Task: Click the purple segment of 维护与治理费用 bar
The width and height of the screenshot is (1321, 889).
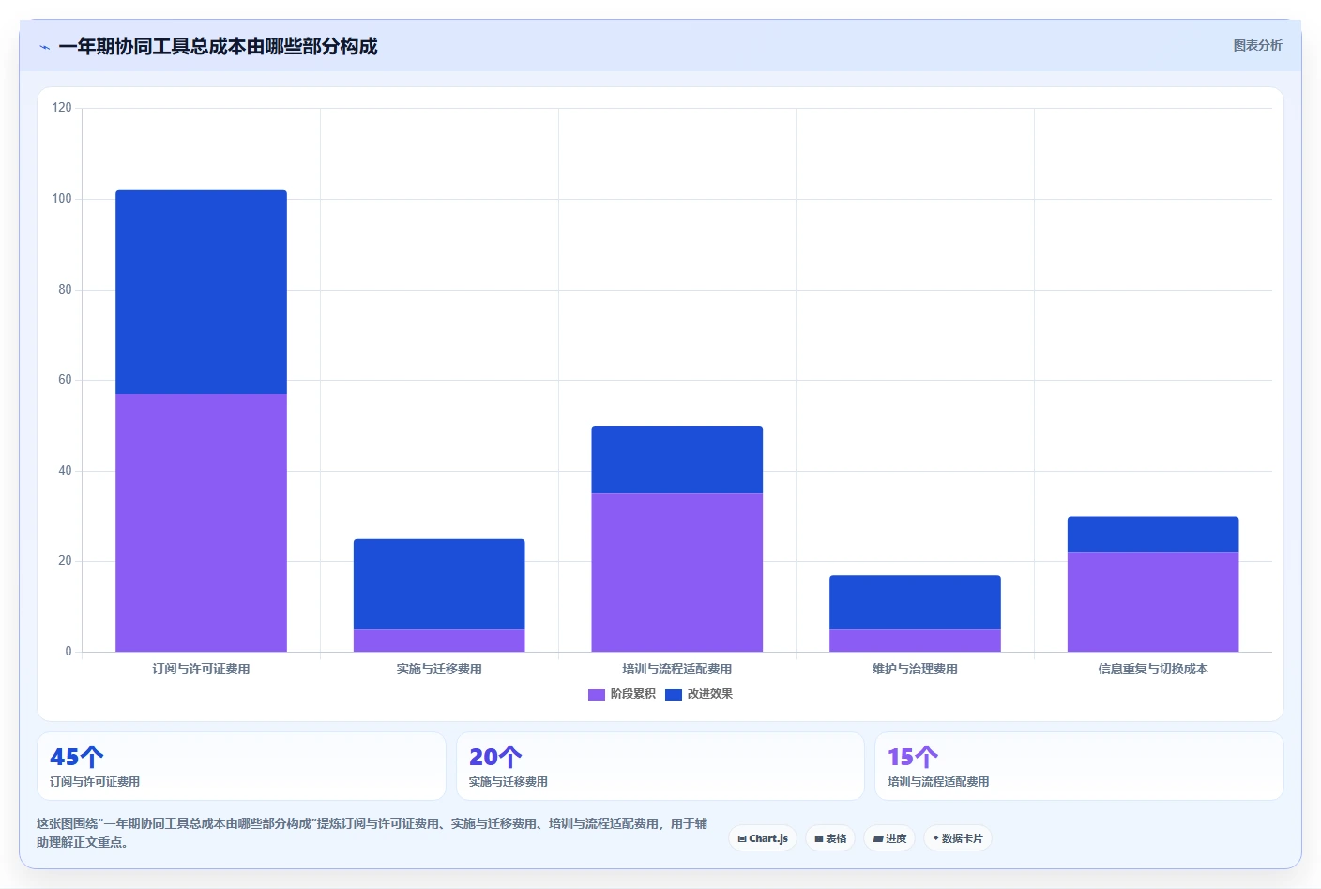Action: [x=915, y=640]
